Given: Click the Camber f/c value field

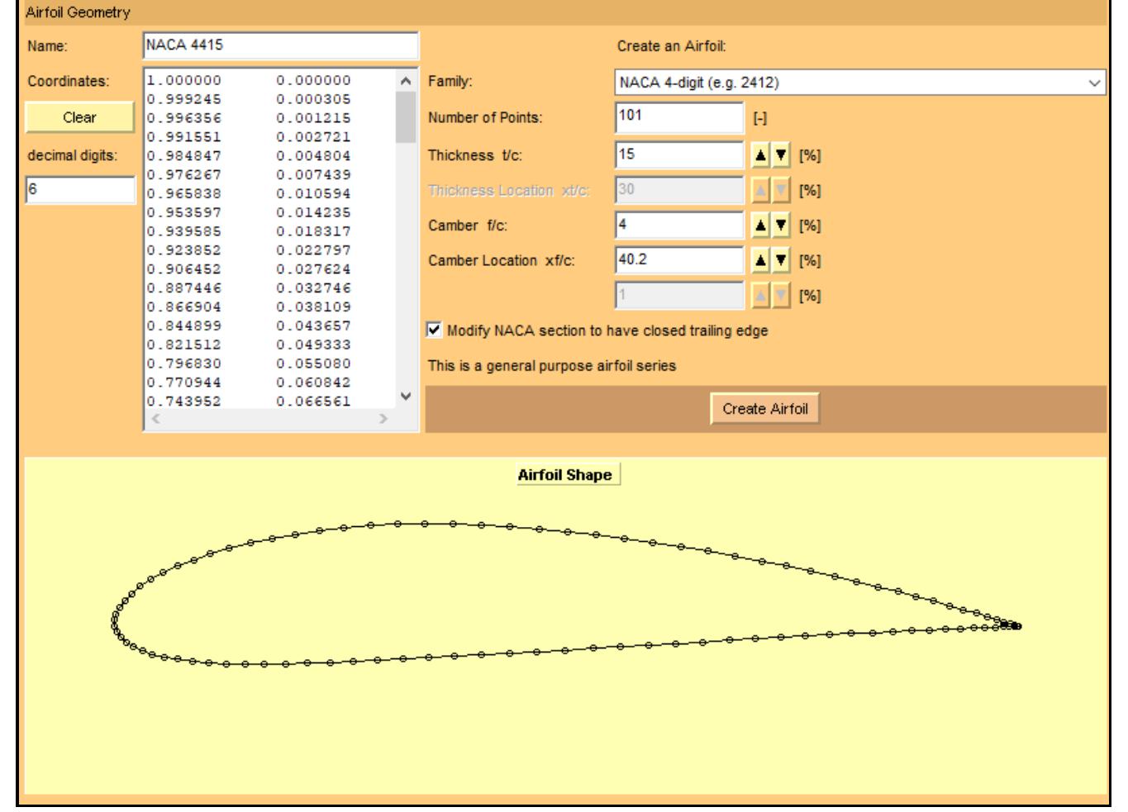Looking at the screenshot, I should pos(679,226).
